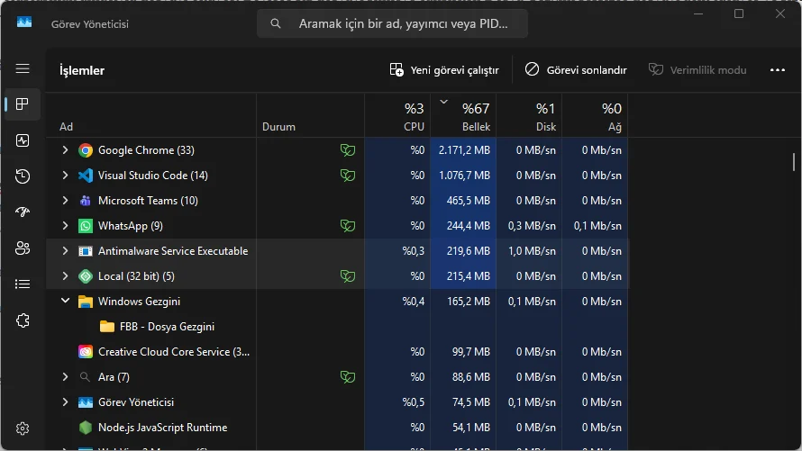The width and height of the screenshot is (802, 451).
Task: Open the Performance page icon
Action: tap(23, 140)
